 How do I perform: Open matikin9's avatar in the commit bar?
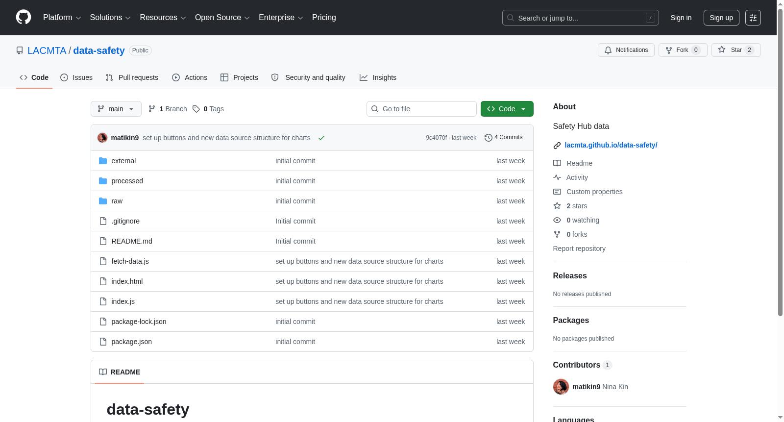coord(102,138)
